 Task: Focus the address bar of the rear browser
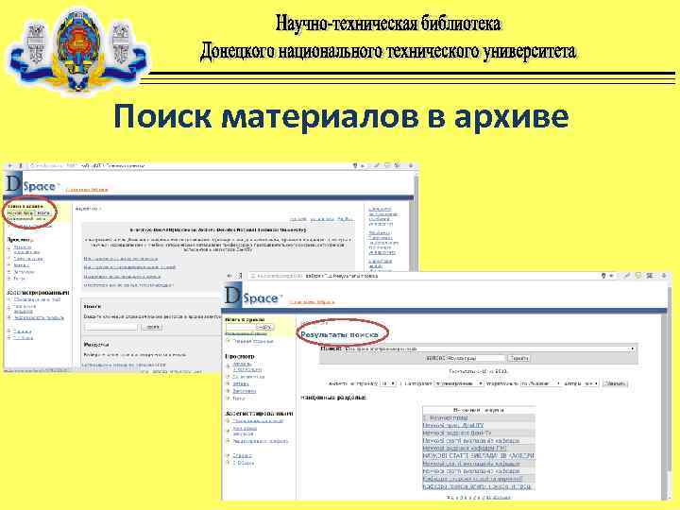191,165
